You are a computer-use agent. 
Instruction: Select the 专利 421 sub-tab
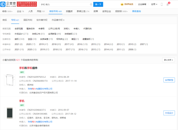pyautogui.click(x=15, y=20)
